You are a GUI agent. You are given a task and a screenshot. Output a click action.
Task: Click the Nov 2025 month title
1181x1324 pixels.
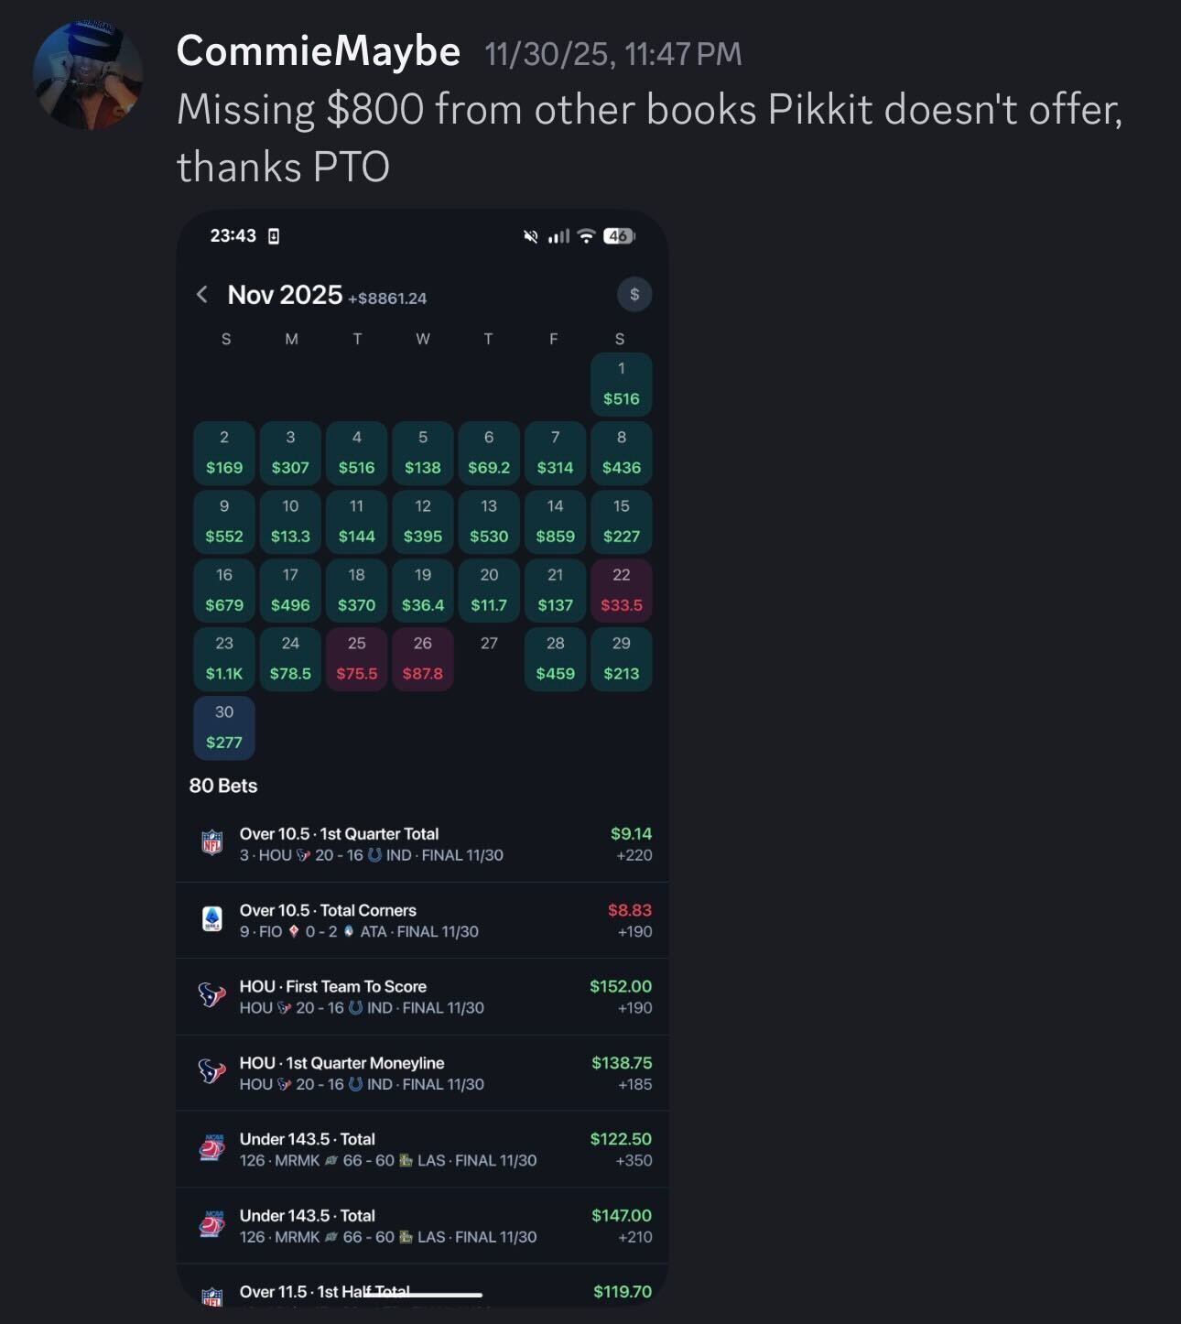[x=285, y=295]
